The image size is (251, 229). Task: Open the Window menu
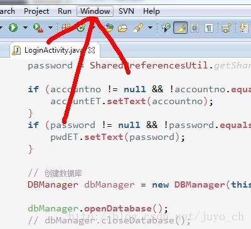click(x=95, y=11)
